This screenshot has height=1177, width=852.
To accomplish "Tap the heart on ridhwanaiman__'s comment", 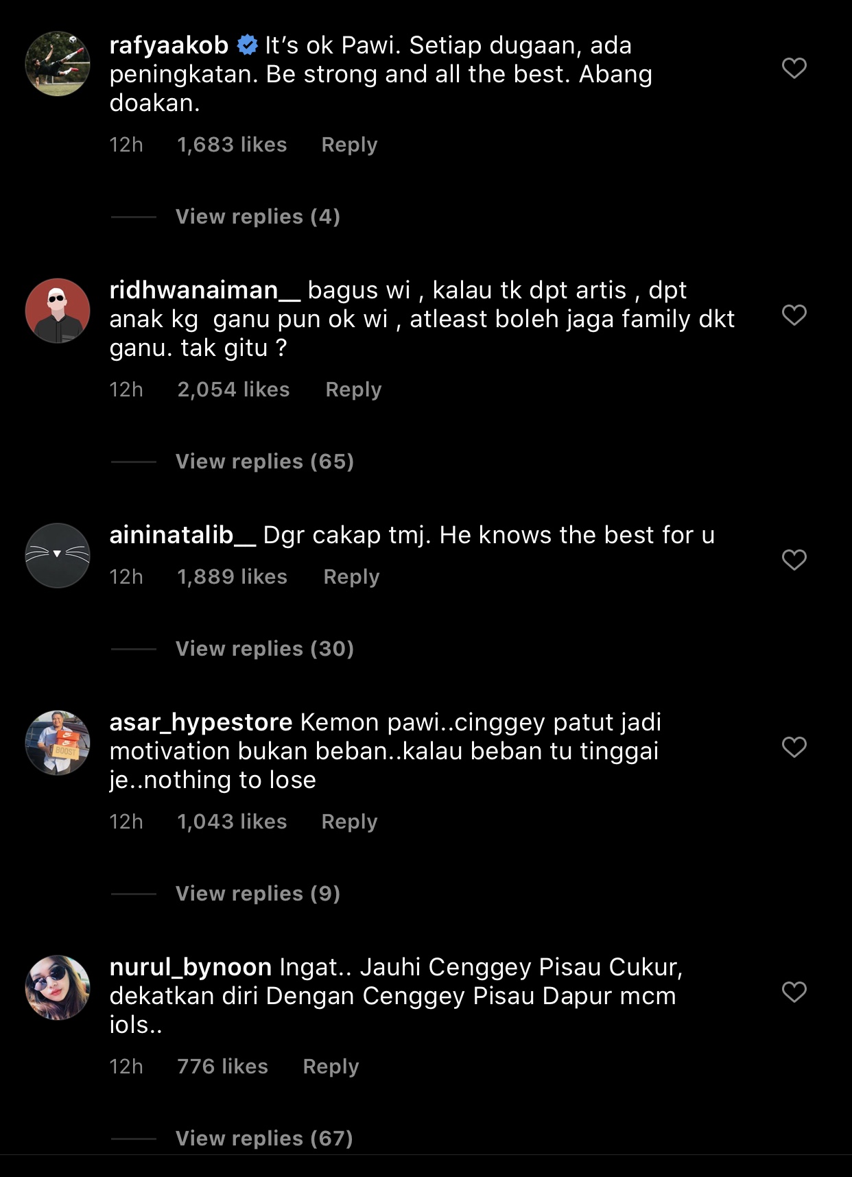I will click(x=794, y=315).
